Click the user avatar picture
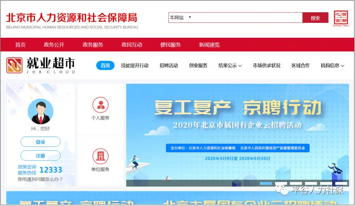 41,111
